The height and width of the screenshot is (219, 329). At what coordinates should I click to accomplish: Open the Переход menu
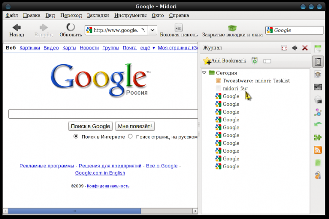(x=71, y=15)
